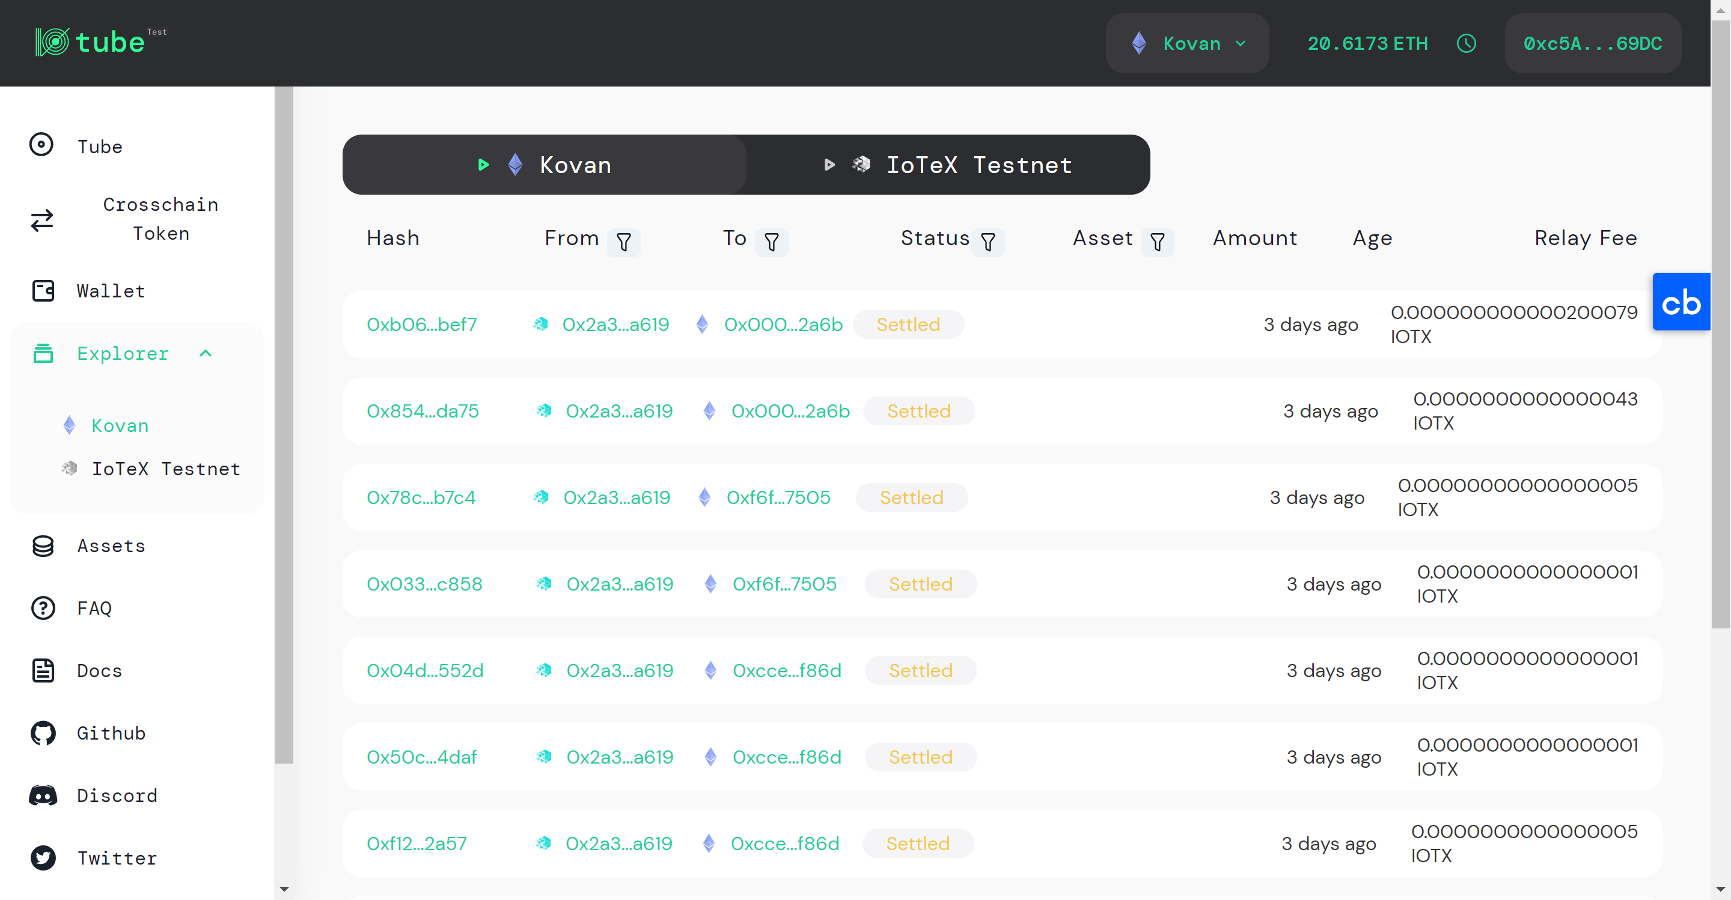Switch to the IoTeX Testnet explorer tab
1731x900 pixels.
pyautogui.click(x=948, y=165)
